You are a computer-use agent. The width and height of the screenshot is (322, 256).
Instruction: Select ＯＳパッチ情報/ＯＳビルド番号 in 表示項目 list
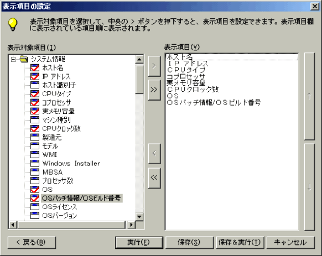(232, 102)
